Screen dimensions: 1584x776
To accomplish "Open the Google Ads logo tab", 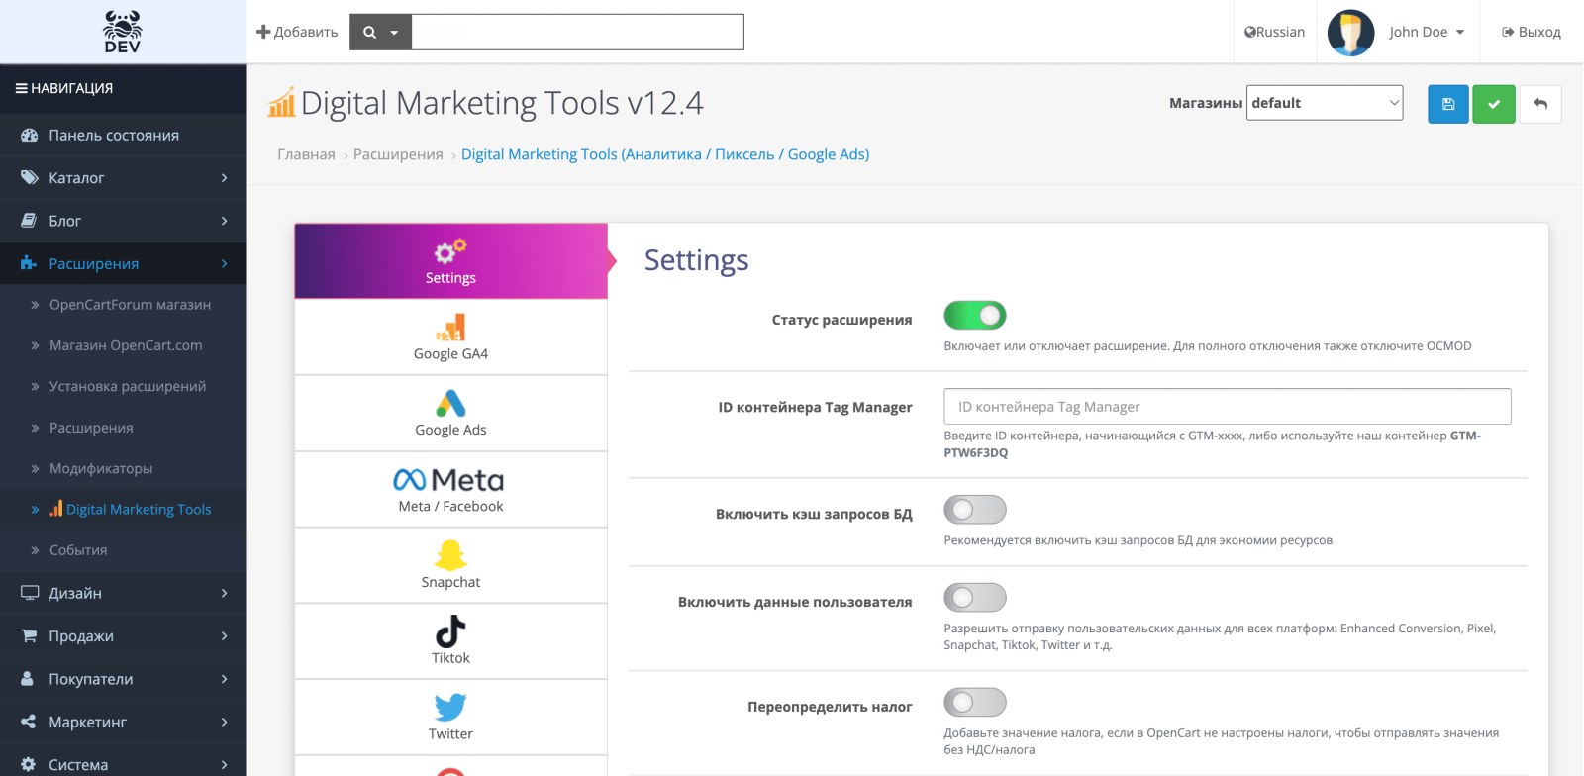I will [450, 404].
